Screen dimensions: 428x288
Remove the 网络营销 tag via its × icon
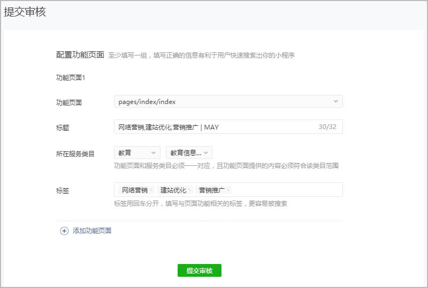pyautogui.click(x=151, y=190)
